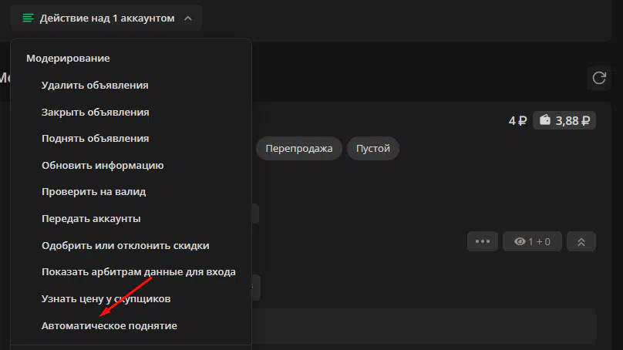This screenshot has height=350, width=623.
Task: Select 'Передать аккаунты' menu item
Action: tap(91, 218)
